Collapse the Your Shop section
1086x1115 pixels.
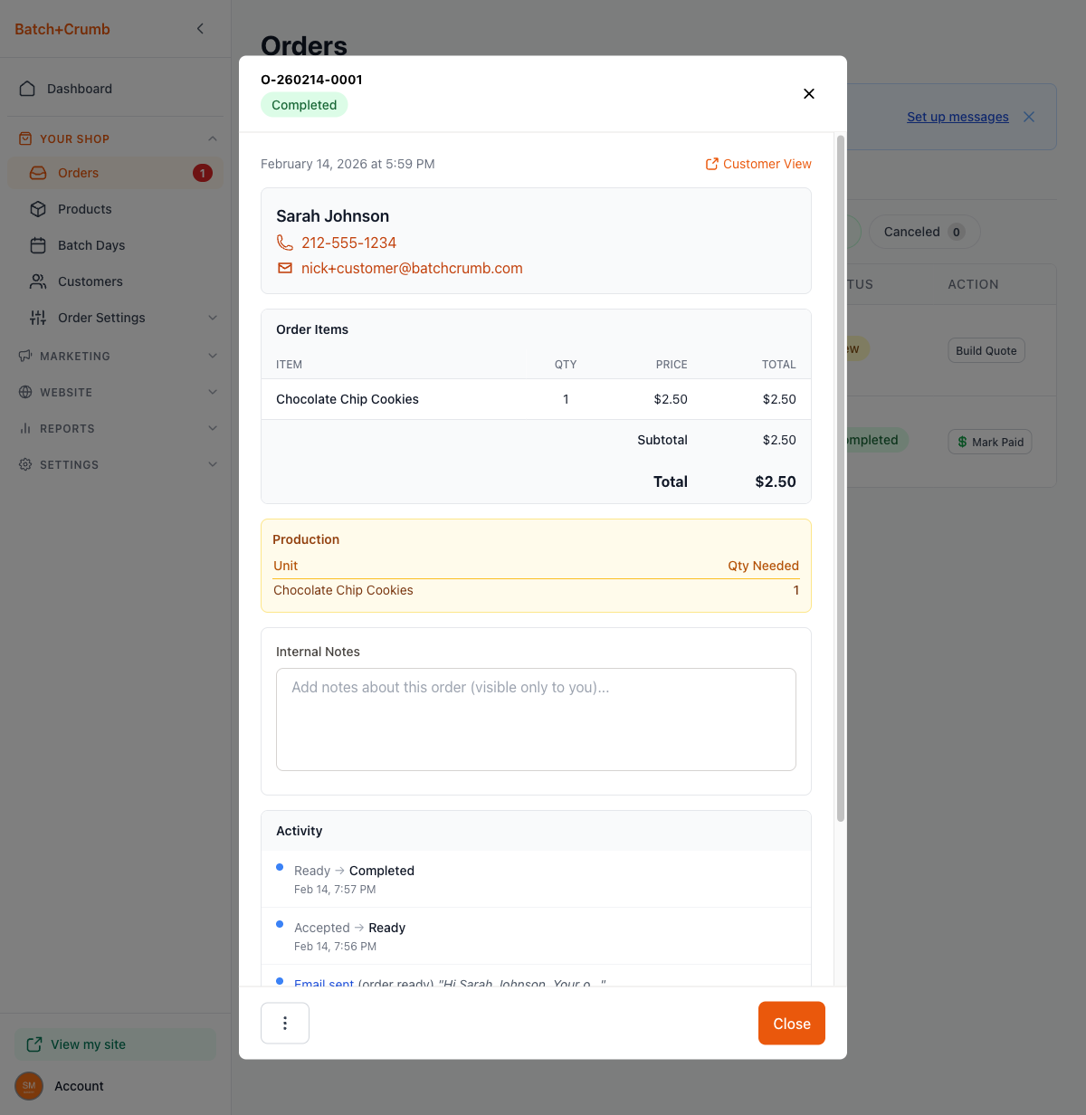point(212,138)
